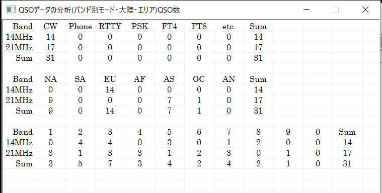Click the area table Sum header
The height and width of the screenshot is (193, 382).
click(347, 132)
